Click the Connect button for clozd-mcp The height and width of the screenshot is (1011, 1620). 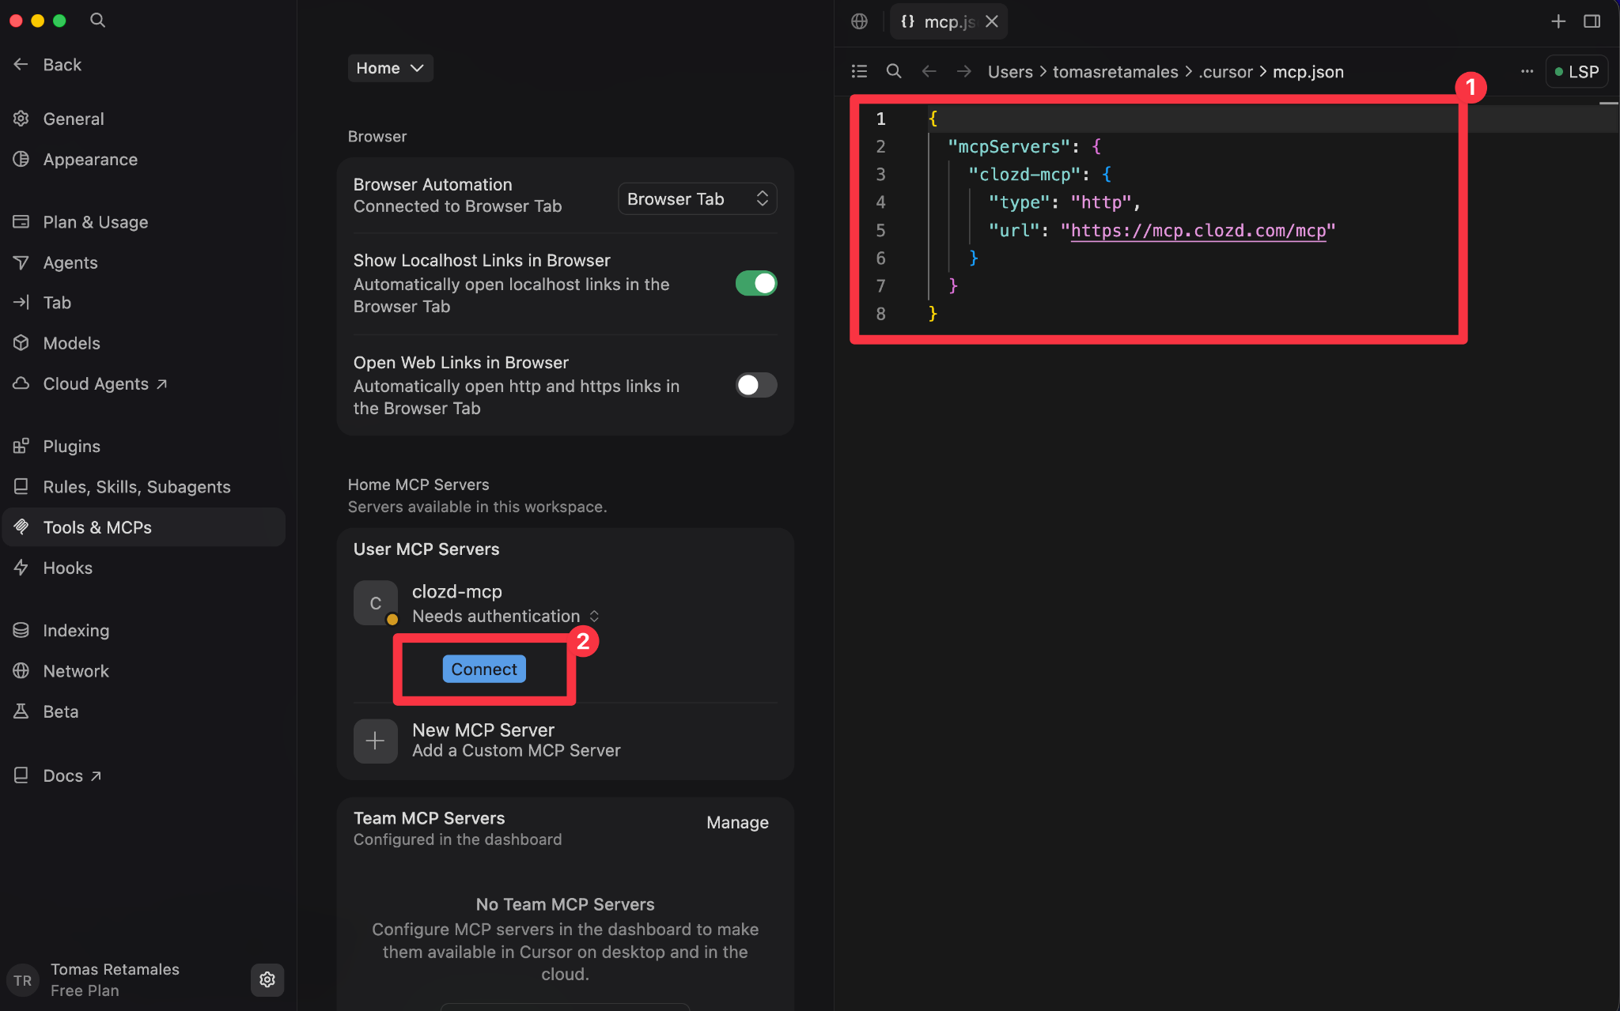tap(484, 669)
